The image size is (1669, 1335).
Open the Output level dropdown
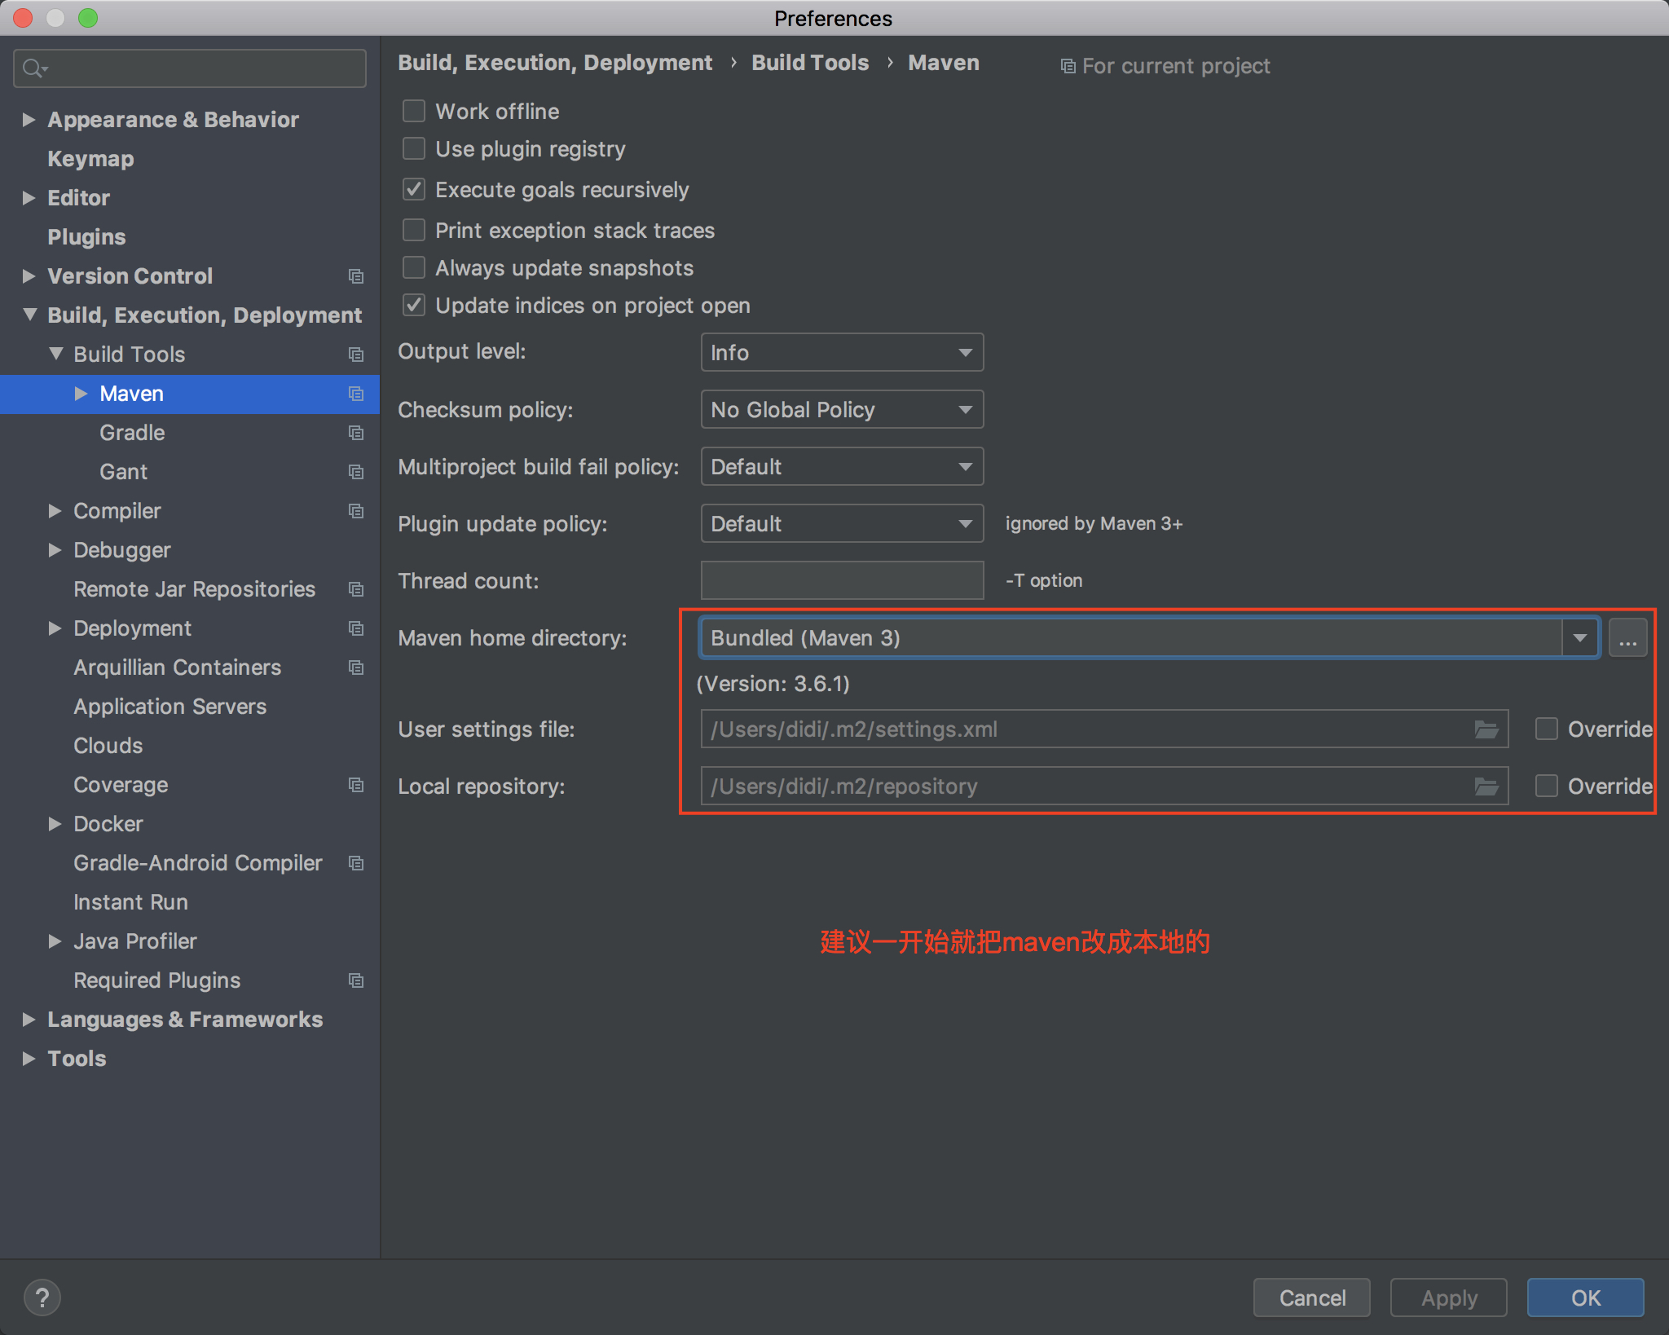point(842,353)
